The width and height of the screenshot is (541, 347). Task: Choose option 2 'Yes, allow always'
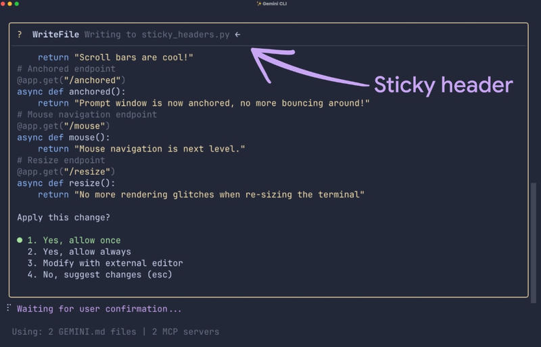click(x=79, y=252)
